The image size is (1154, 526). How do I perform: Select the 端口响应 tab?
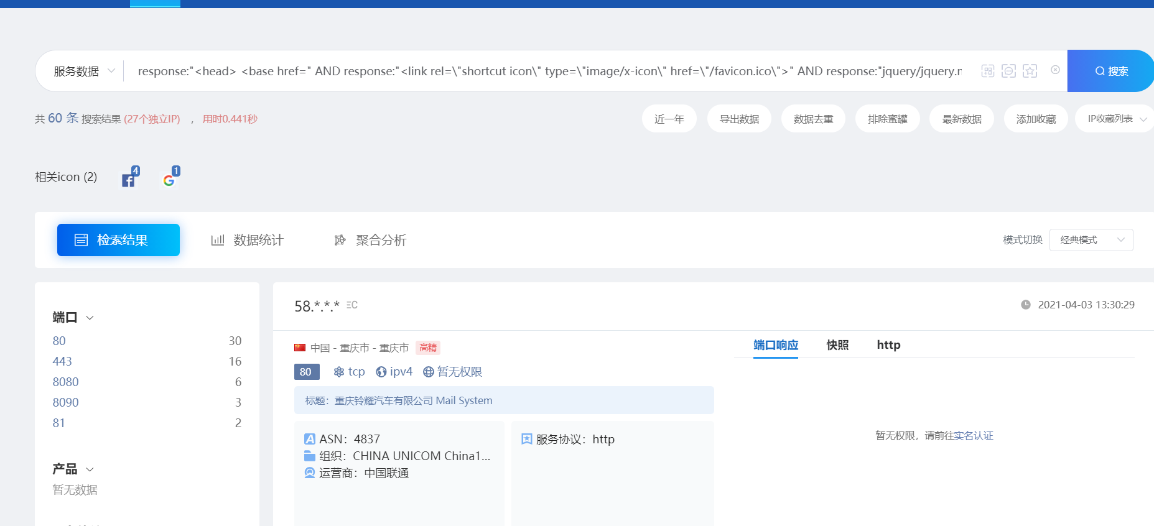(776, 345)
